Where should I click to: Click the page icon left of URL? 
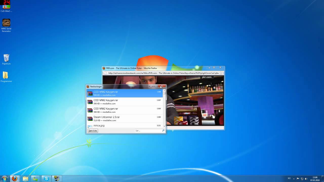[105, 73]
